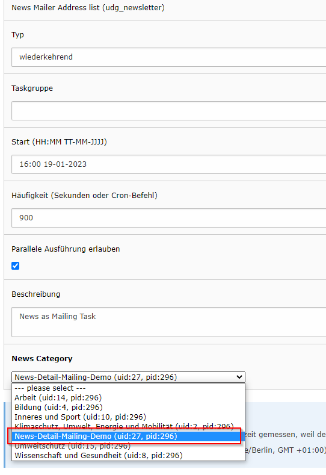The width and height of the screenshot is (326, 475).
Task: Click the Start date-time input field
Action: (168, 164)
